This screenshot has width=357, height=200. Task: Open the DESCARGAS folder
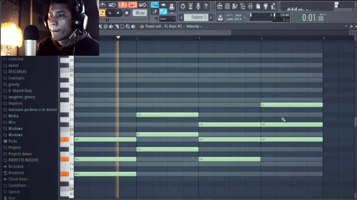pyautogui.click(x=17, y=72)
